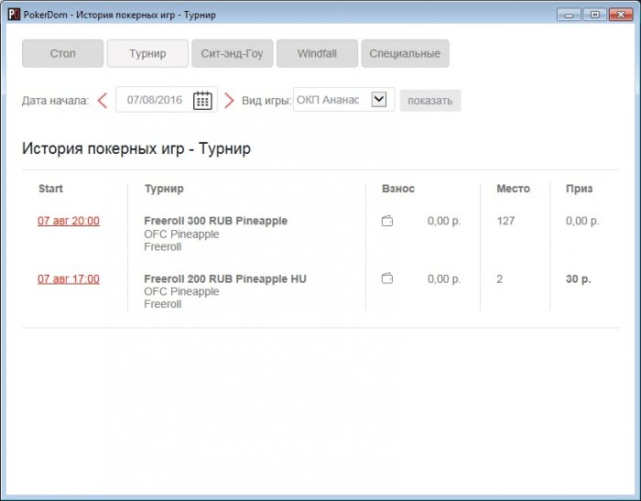
Task: Click the PokerDom icon in the title bar
Action: tap(13, 15)
